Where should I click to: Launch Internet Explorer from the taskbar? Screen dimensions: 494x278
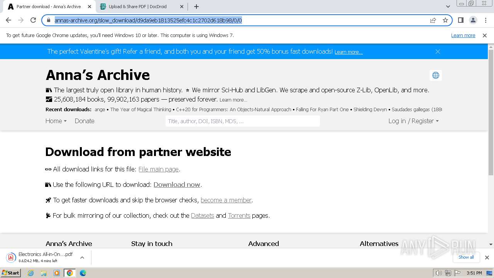(31, 273)
